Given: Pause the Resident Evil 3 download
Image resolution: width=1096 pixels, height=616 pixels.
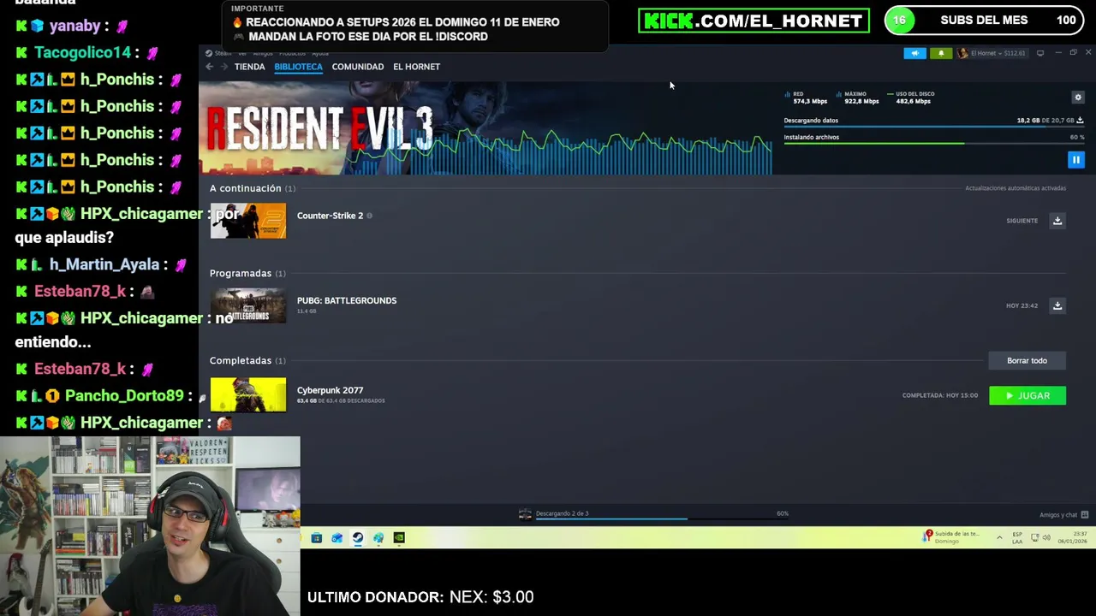Looking at the screenshot, I should coord(1075,159).
